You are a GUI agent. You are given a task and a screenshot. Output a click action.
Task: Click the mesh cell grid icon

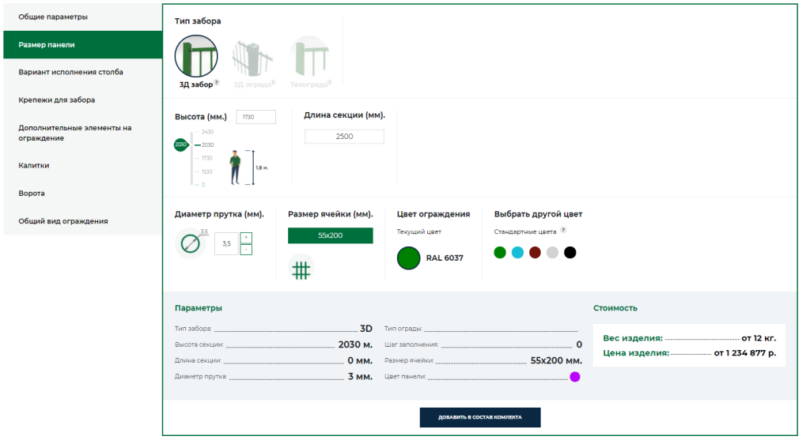(x=301, y=269)
